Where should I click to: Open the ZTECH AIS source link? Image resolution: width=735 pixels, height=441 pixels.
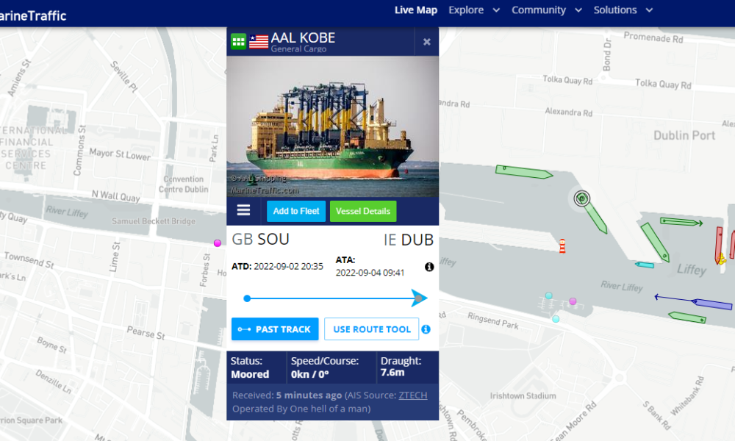413,395
